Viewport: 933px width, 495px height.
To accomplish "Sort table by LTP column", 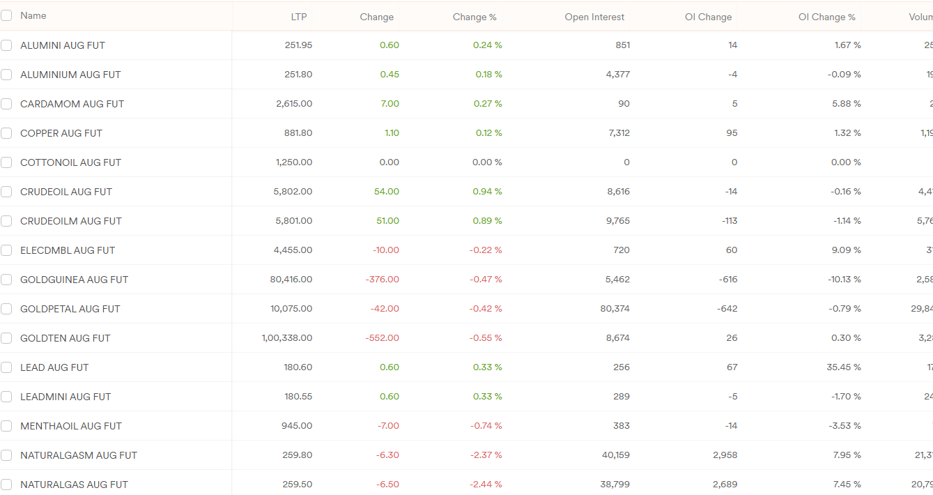I will 298,17.
